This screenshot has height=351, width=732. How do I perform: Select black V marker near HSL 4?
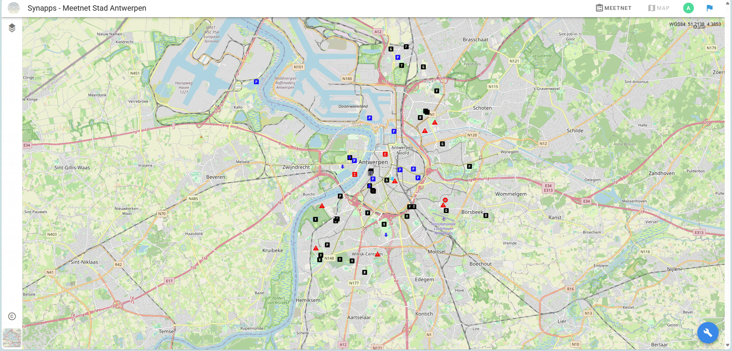click(x=437, y=91)
